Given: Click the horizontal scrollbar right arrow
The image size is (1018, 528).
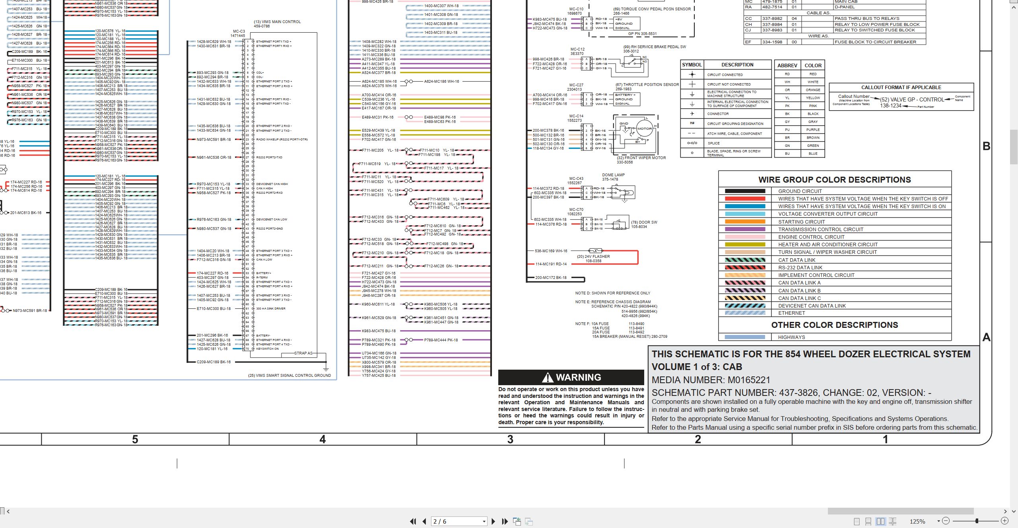Looking at the screenshot, I should (1005, 511).
